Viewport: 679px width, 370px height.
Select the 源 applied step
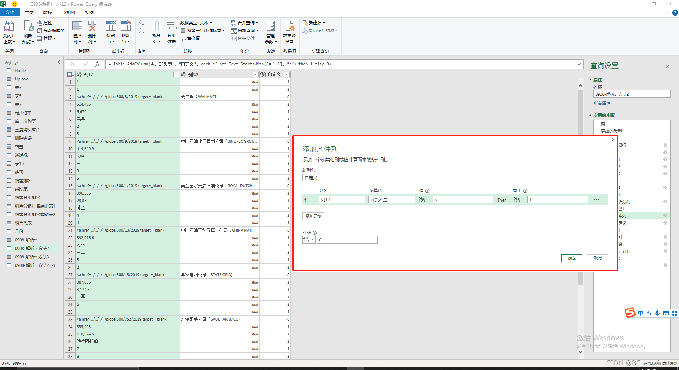tap(603, 124)
